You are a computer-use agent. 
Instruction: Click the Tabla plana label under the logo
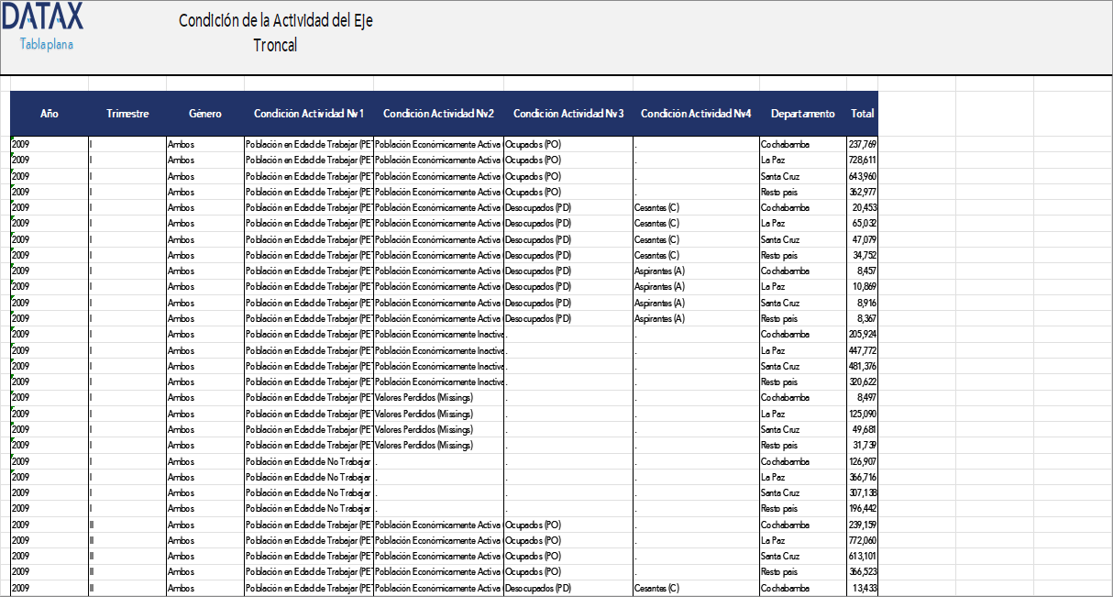pos(47,44)
